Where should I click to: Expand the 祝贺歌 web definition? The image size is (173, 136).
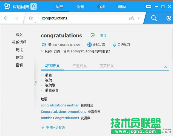click(42, 85)
